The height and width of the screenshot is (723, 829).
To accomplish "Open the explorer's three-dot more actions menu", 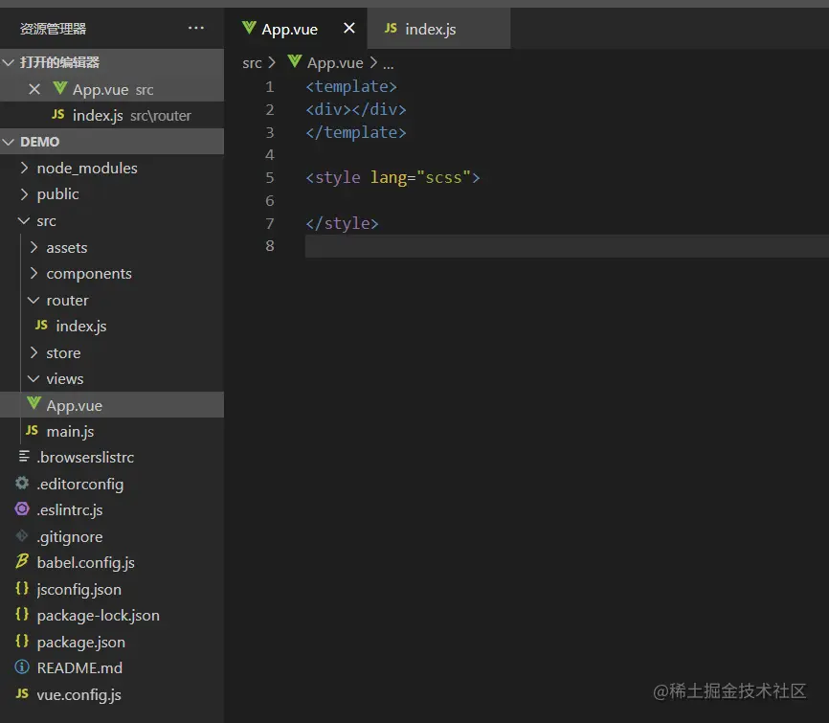I will pos(196,29).
